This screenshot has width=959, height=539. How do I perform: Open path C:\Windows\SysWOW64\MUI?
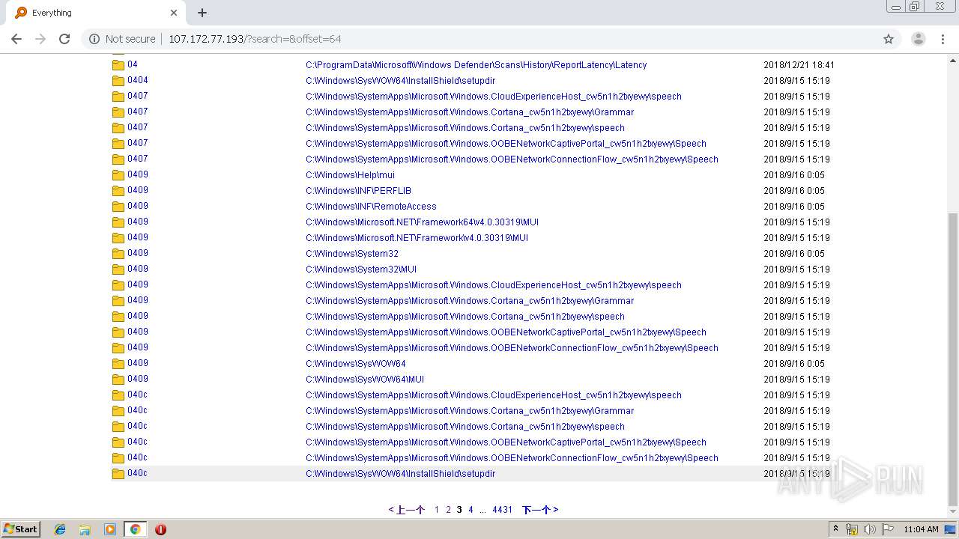pos(365,380)
